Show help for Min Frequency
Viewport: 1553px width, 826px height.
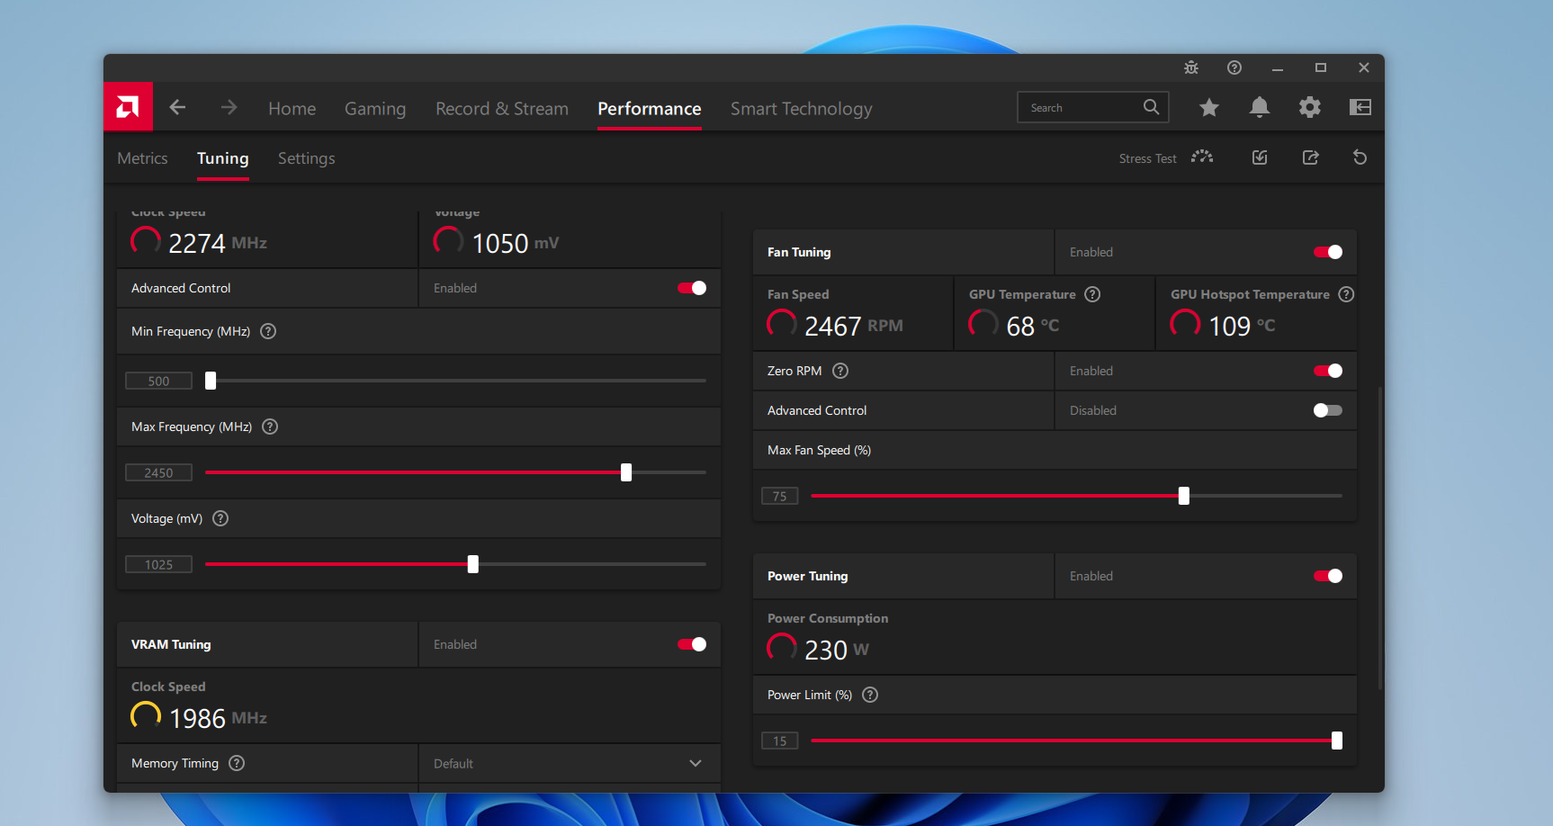coord(268,331)
